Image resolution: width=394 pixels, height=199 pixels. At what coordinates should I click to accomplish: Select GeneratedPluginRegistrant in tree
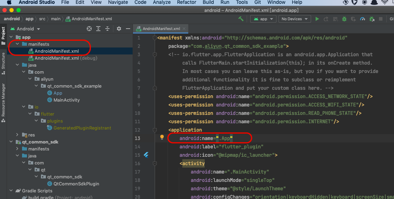(x=82, y=128)
